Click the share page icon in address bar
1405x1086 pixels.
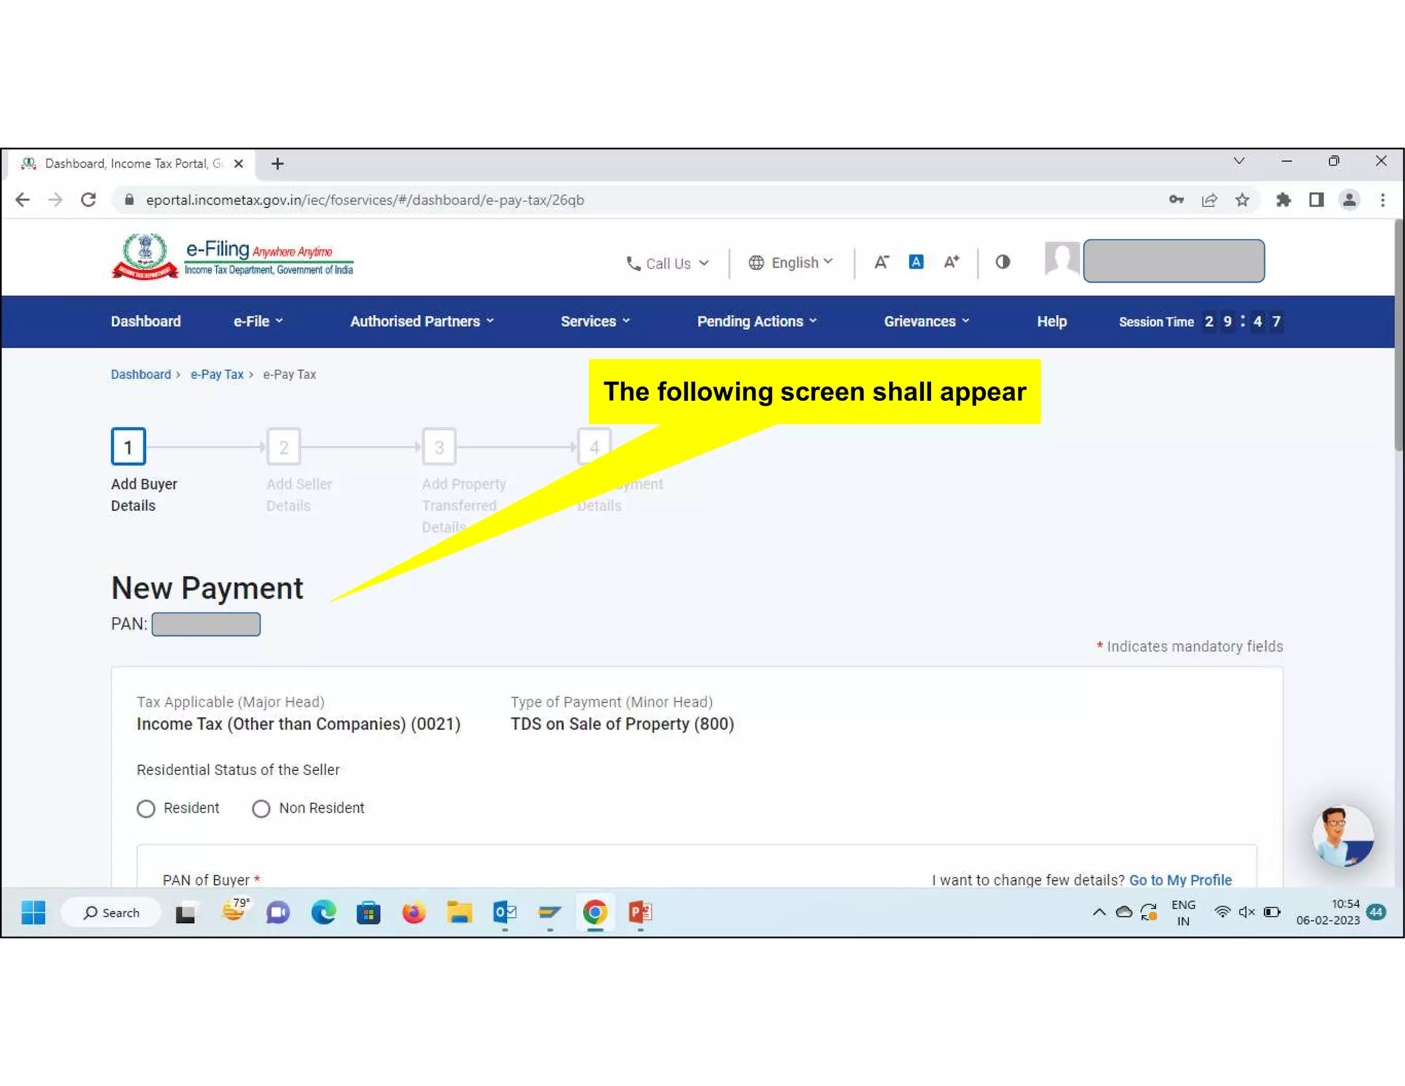(x=1209, y=200)
